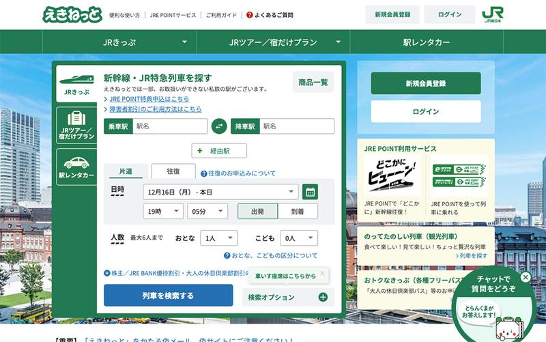546x342 pixels.
Task: Click おトクなきっぷ card heading
Action: coord(414,281)
